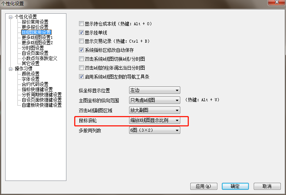This screenshot has height=195, width=286.
Task: Select 报价常用设置 in tree
Action: pos(35,22)
